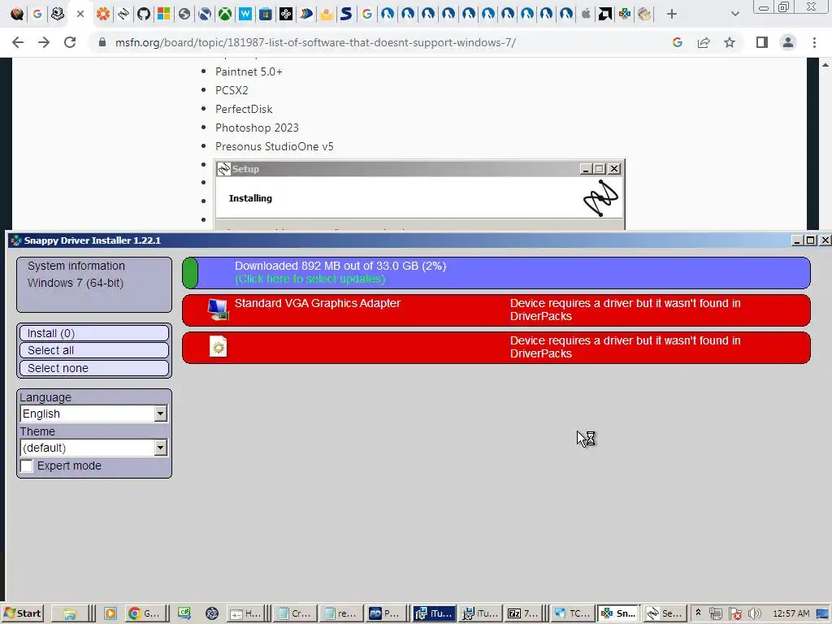Click the Setup window title icon
The height and width of the screenshot is (624, 832).
click(x=224, y=169)
